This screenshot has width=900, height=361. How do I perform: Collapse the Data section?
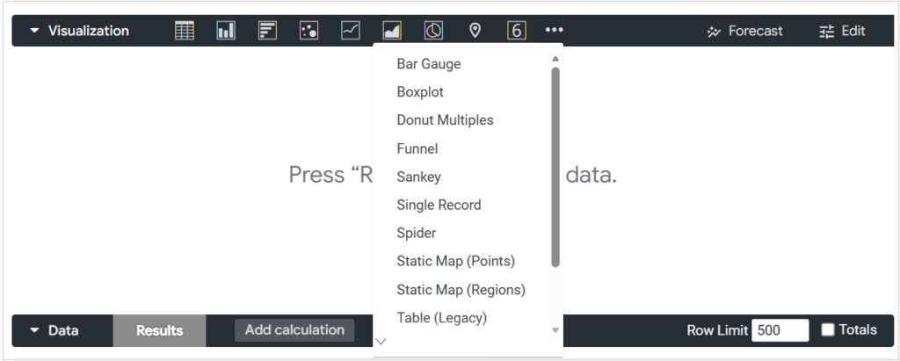(x=34, y=331)
